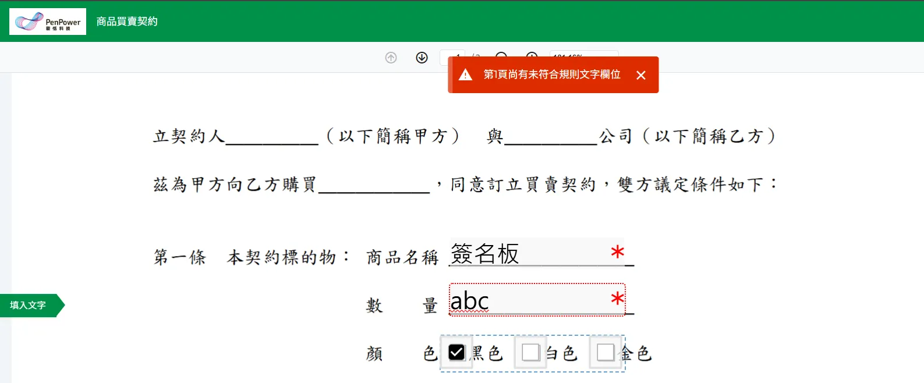Go to previous page with up arrow
This screenshot has width=924, height=383.
coord(391,58)
